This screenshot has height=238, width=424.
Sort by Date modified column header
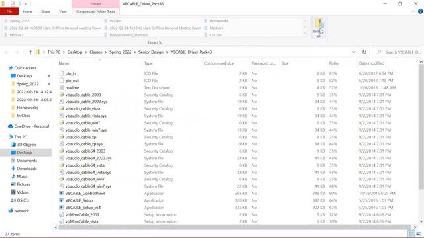tap(372, 63)
